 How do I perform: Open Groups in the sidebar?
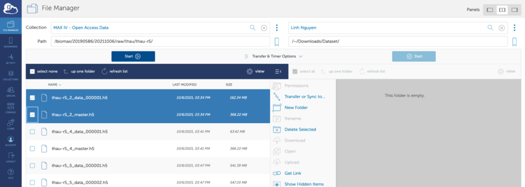coord(11,92)
